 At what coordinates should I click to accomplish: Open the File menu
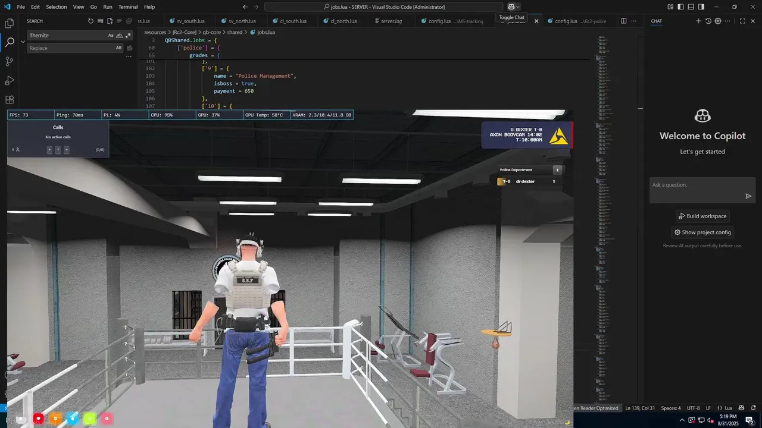click(21, 7)
